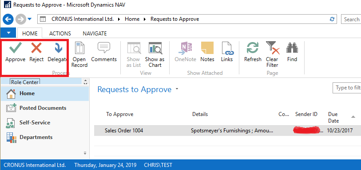Open the Find binoculars tool
This screenshot has height=170, width=361.
tap(292, 52)
